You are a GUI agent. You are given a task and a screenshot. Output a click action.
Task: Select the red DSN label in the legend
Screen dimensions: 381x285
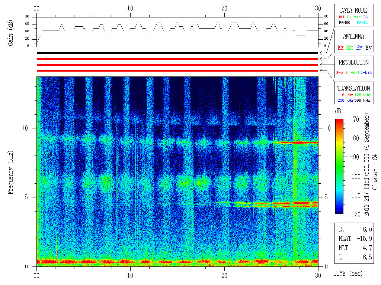tap(342, 17)
